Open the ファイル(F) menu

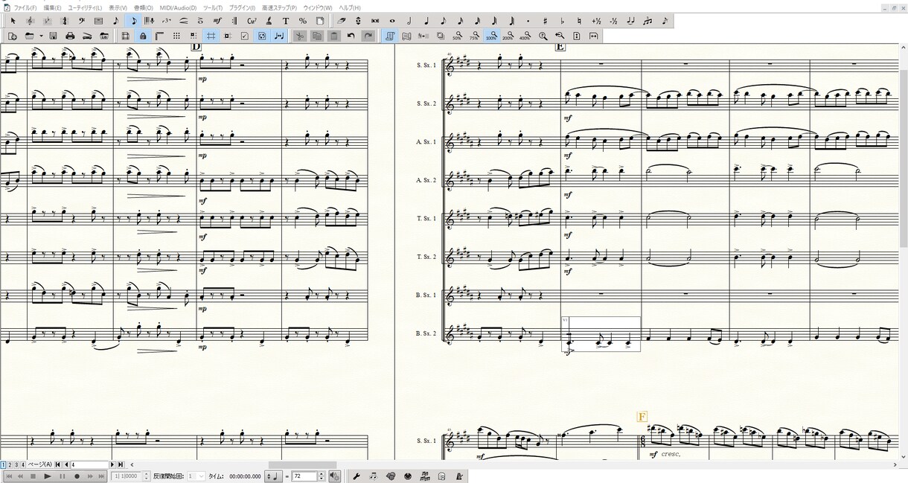(x=25, y=7)
